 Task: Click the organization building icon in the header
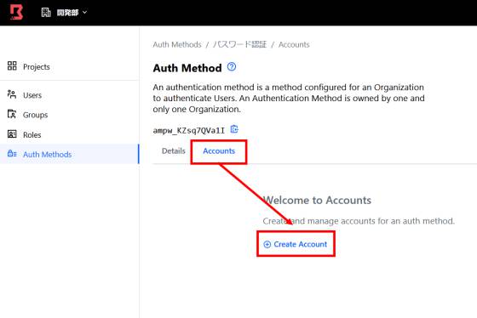(x=46, y=12)
